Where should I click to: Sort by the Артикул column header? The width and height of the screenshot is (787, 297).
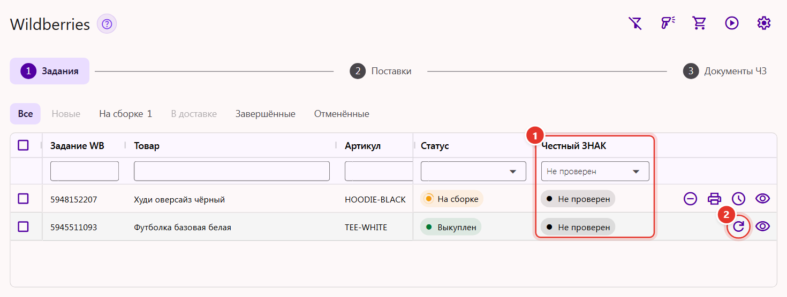(x=362, y=146)
